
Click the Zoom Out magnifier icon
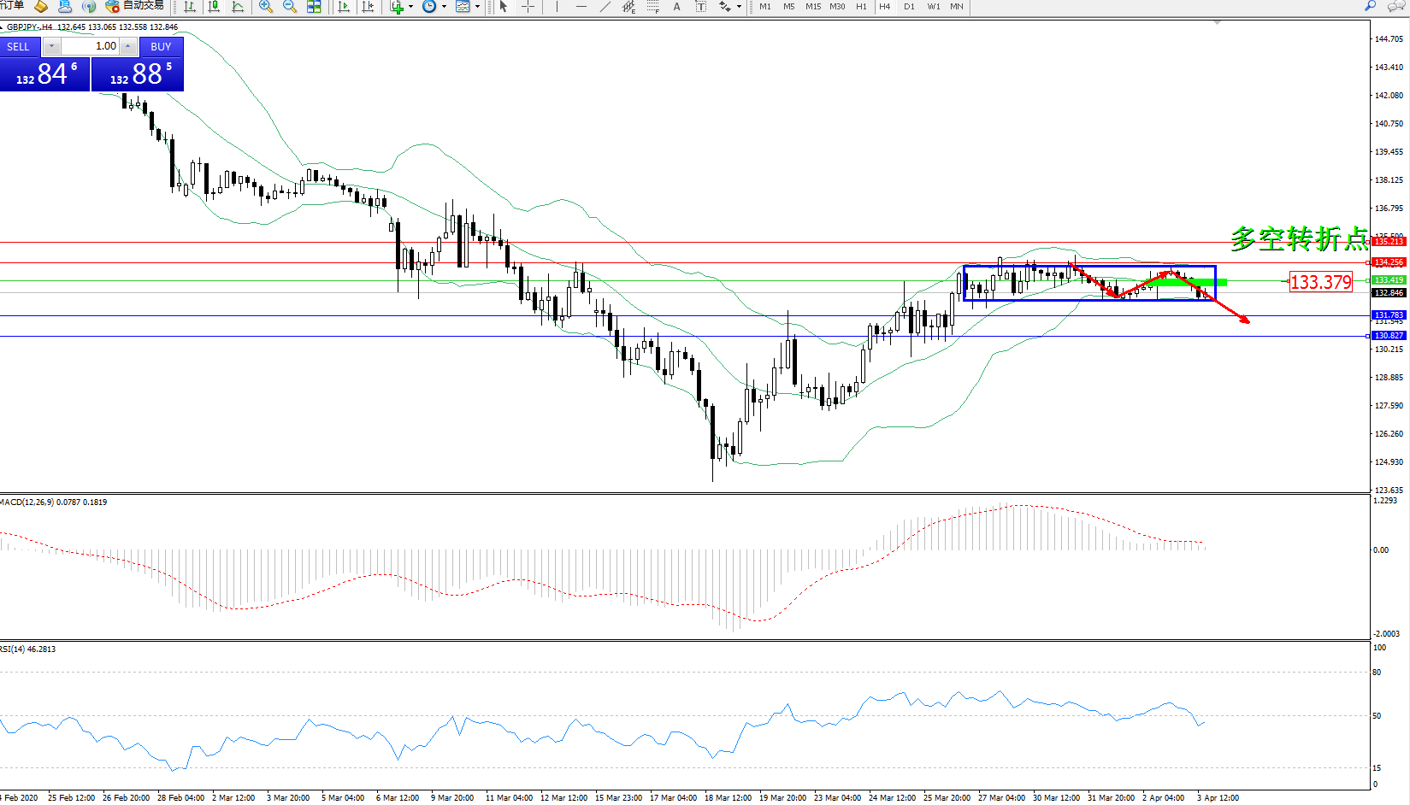pyautogui.click(x=290, y=7)
